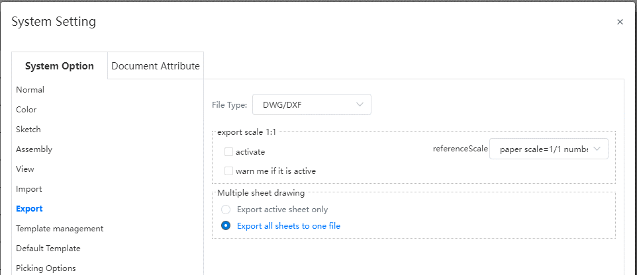Check warn me if it is active
Viewport: 637px width, 275px height.
pyautogui.click(x=228, y=171)
